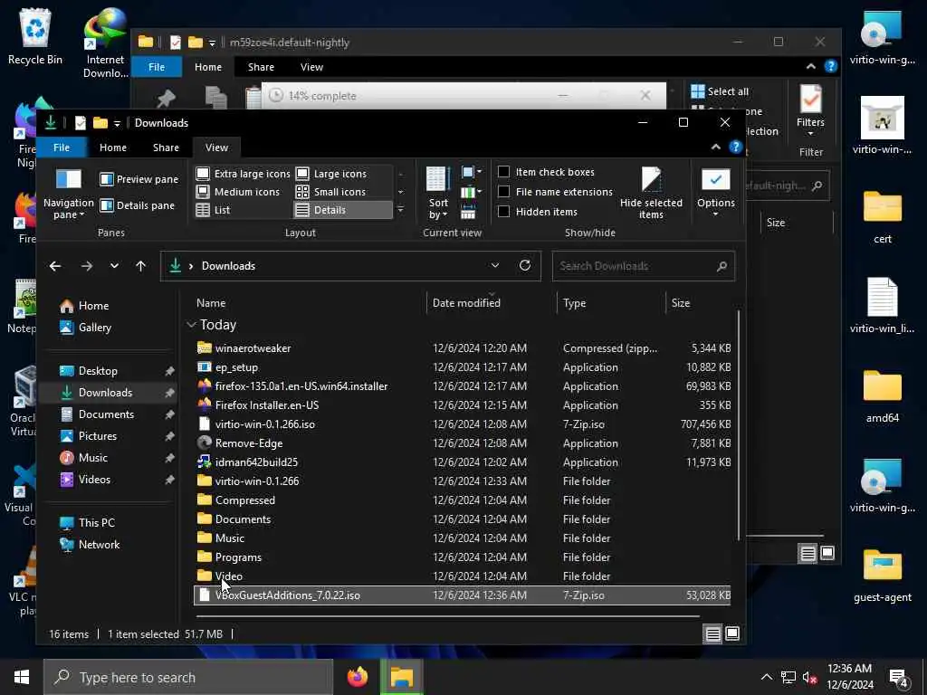Image resolution: width=927 pixels, height=695 pixels.
Task: Go up one folder level
Action: coord(140,267)
